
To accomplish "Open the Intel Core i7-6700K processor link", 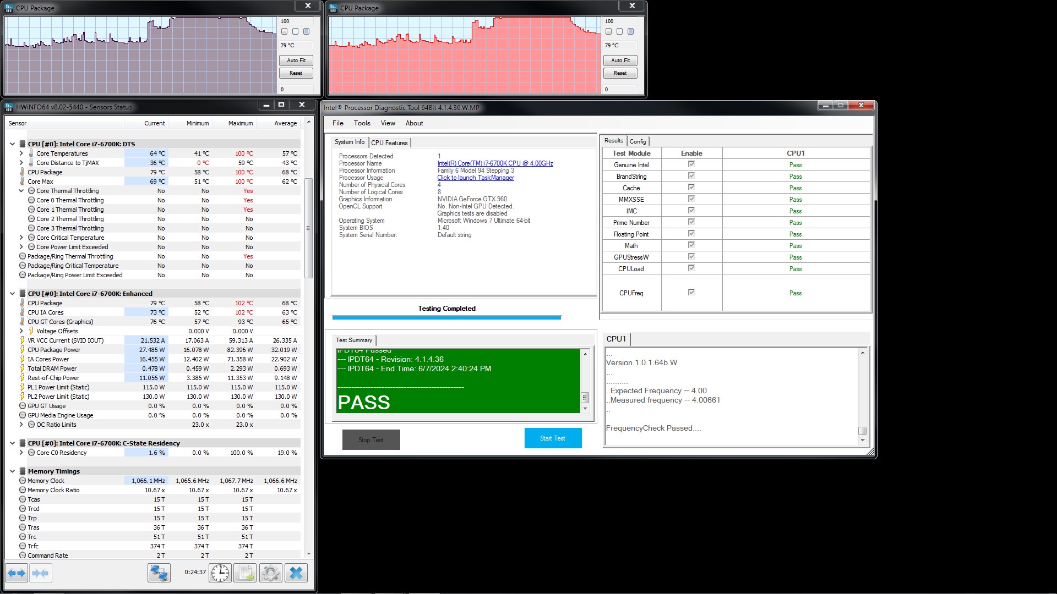I will point(495,163).
